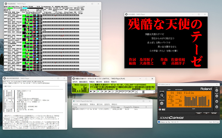The height and width of the screenshot is (138, 222).
Task: Open 文件(F) menu in main player window
Action: coord(75,82)
